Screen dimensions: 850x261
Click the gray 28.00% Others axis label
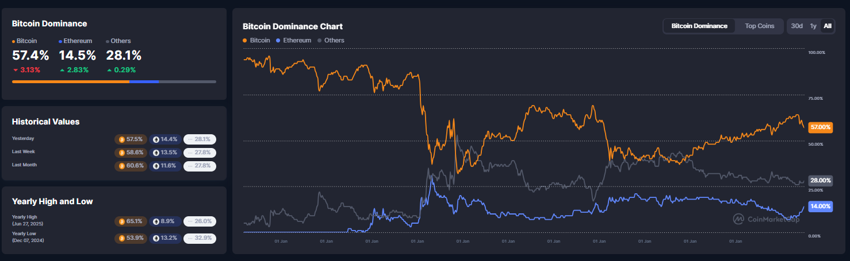click(820, 181)
